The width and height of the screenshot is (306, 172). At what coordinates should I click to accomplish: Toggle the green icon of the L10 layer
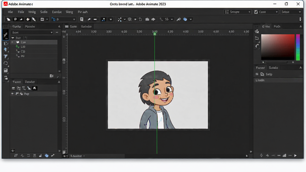click(x=18, y=47)
